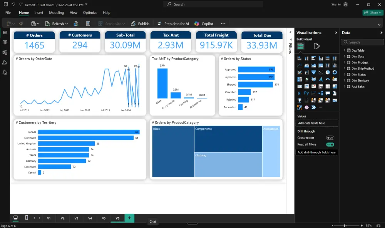Expand the Dim Product table
Image resolution: width=385 pixels, height=228 pixels.
point(345,62)
